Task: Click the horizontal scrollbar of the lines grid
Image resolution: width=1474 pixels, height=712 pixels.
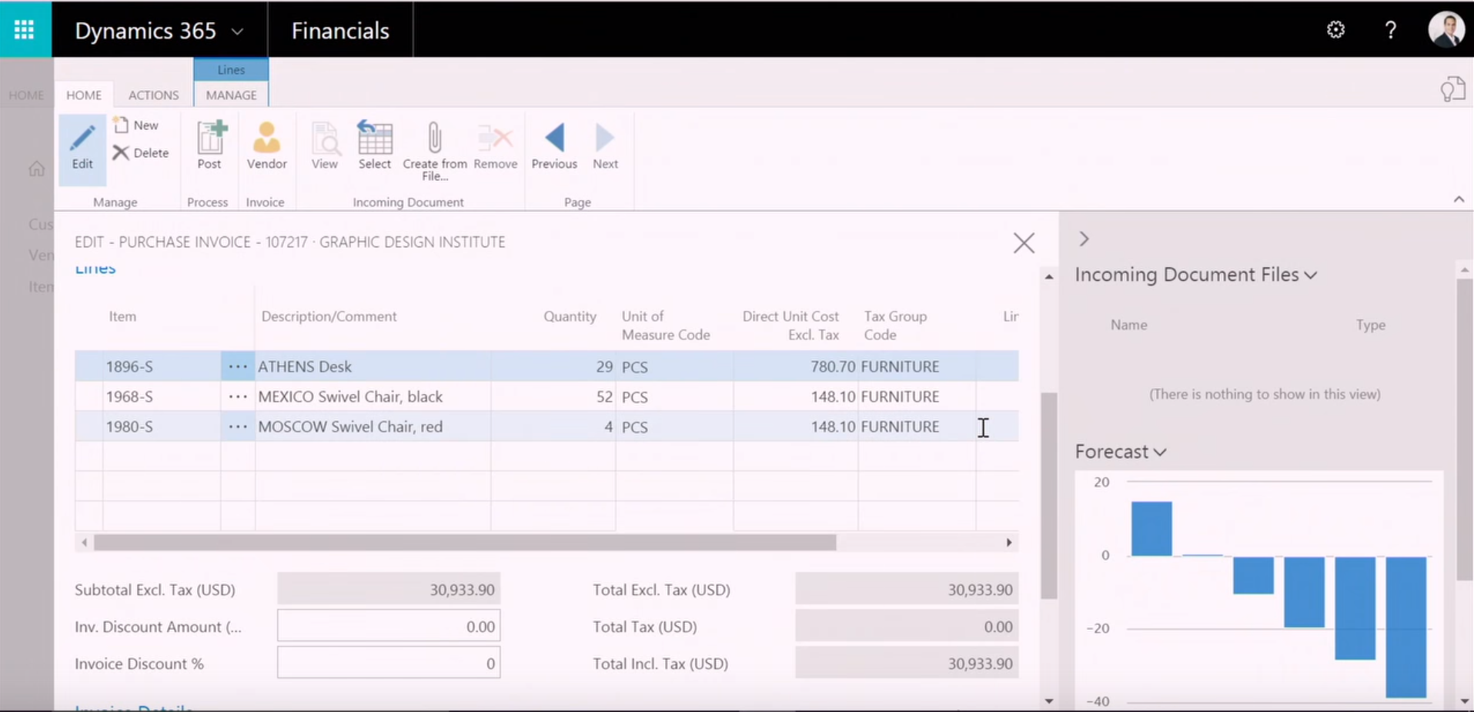Action: point(464,543)
